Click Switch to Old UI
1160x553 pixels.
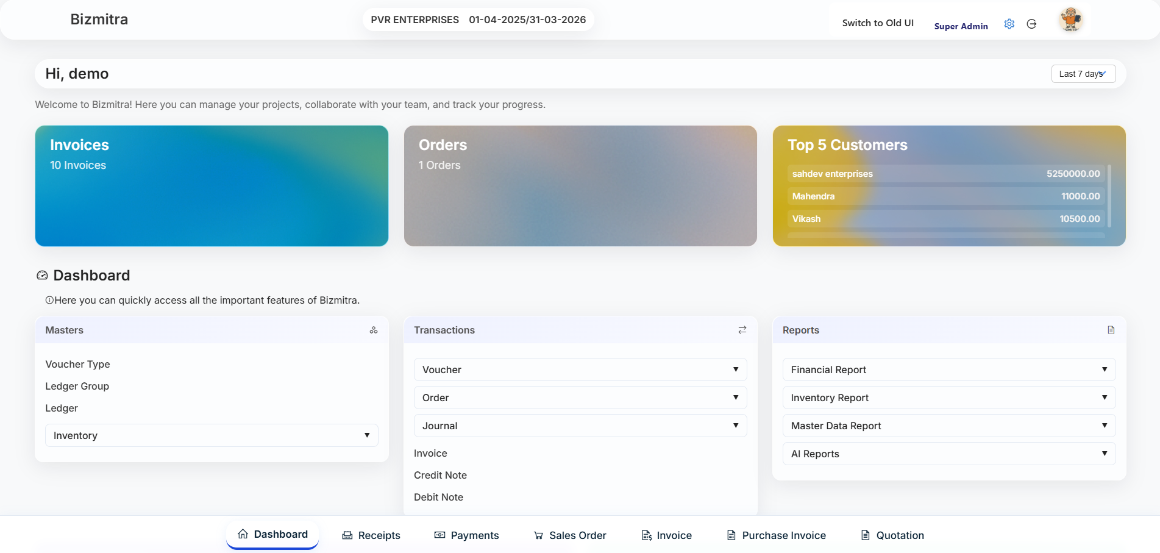tap(878, 23)
